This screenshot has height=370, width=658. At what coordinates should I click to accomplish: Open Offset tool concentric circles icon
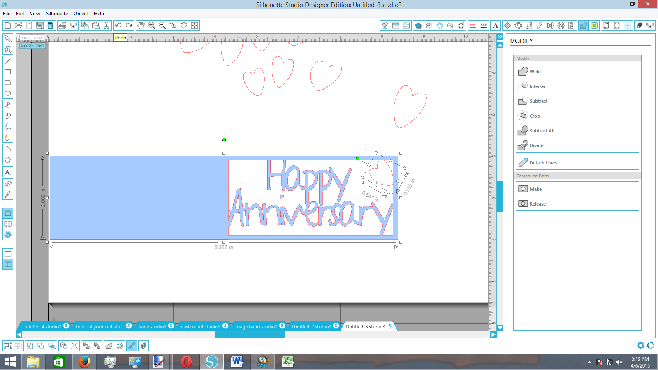click(x=120, y=346)
